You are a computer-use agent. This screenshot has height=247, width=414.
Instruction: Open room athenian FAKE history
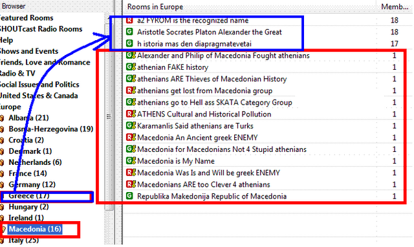click(173, 67)
